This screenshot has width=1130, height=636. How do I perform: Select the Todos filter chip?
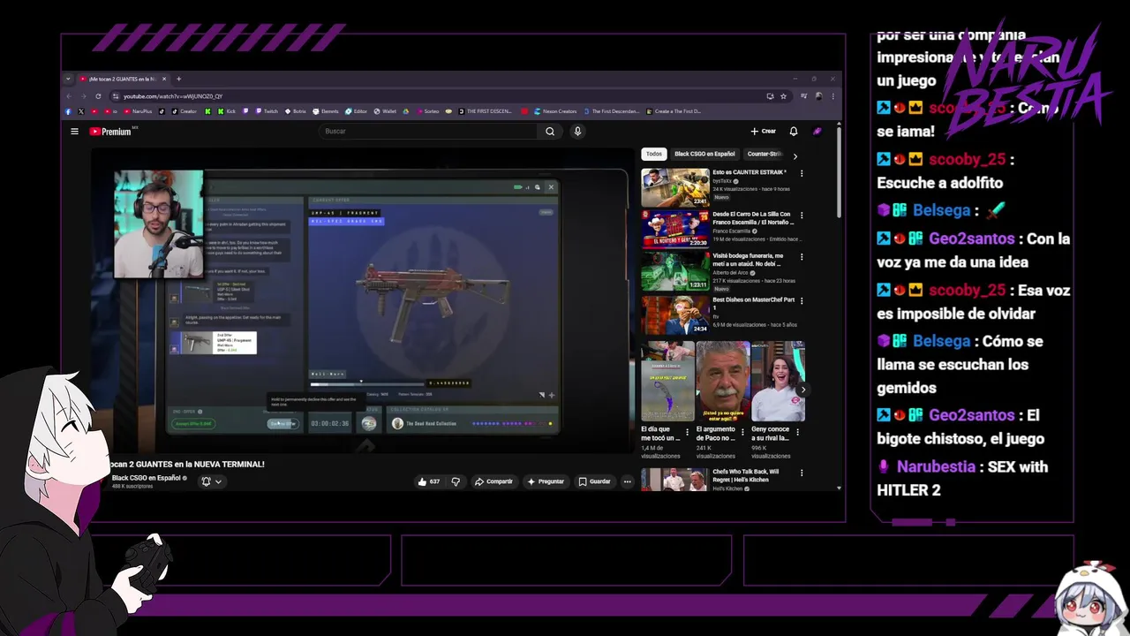653,154
